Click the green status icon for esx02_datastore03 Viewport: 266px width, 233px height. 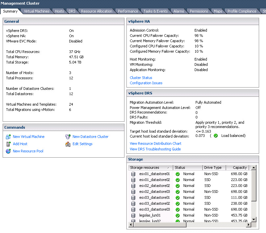click(x=178, y=192)
